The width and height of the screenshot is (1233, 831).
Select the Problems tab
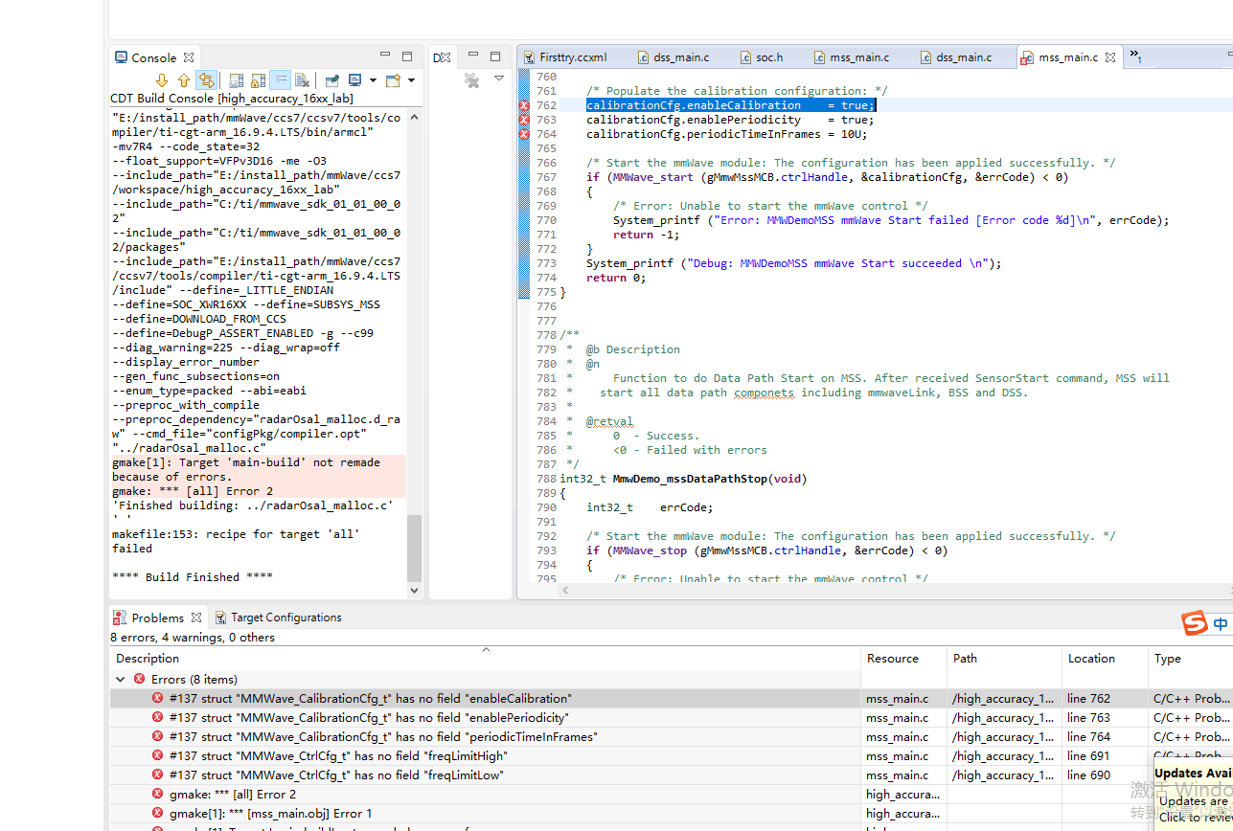(x=158, y=618)
